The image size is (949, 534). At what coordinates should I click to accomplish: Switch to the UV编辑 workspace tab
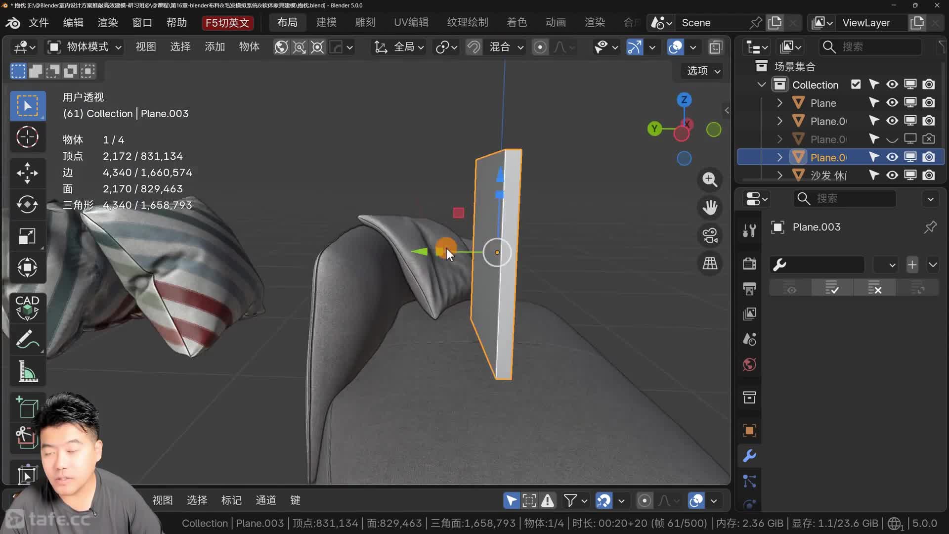(x=411, y=22)
